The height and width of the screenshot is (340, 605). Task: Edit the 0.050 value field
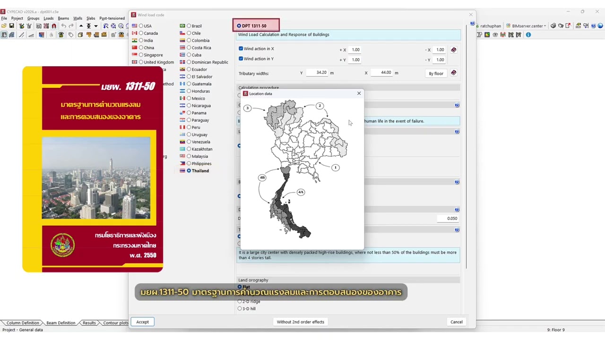coord(447,219)
